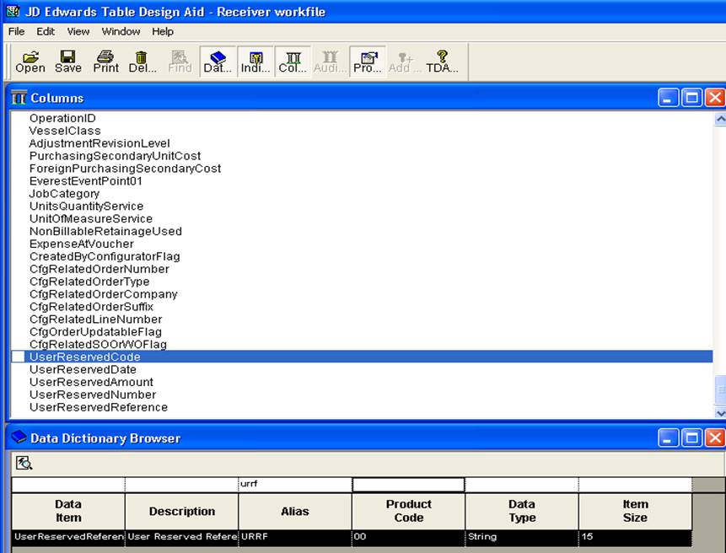Viewport: 726px width, 553px height.
Task: Click the grayed Find toolbar icon
Action: tap(180, 62)
